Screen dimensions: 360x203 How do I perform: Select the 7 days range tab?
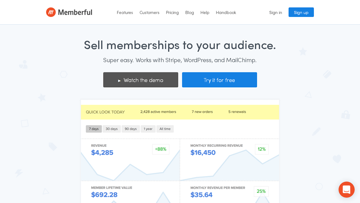(94, 129)
